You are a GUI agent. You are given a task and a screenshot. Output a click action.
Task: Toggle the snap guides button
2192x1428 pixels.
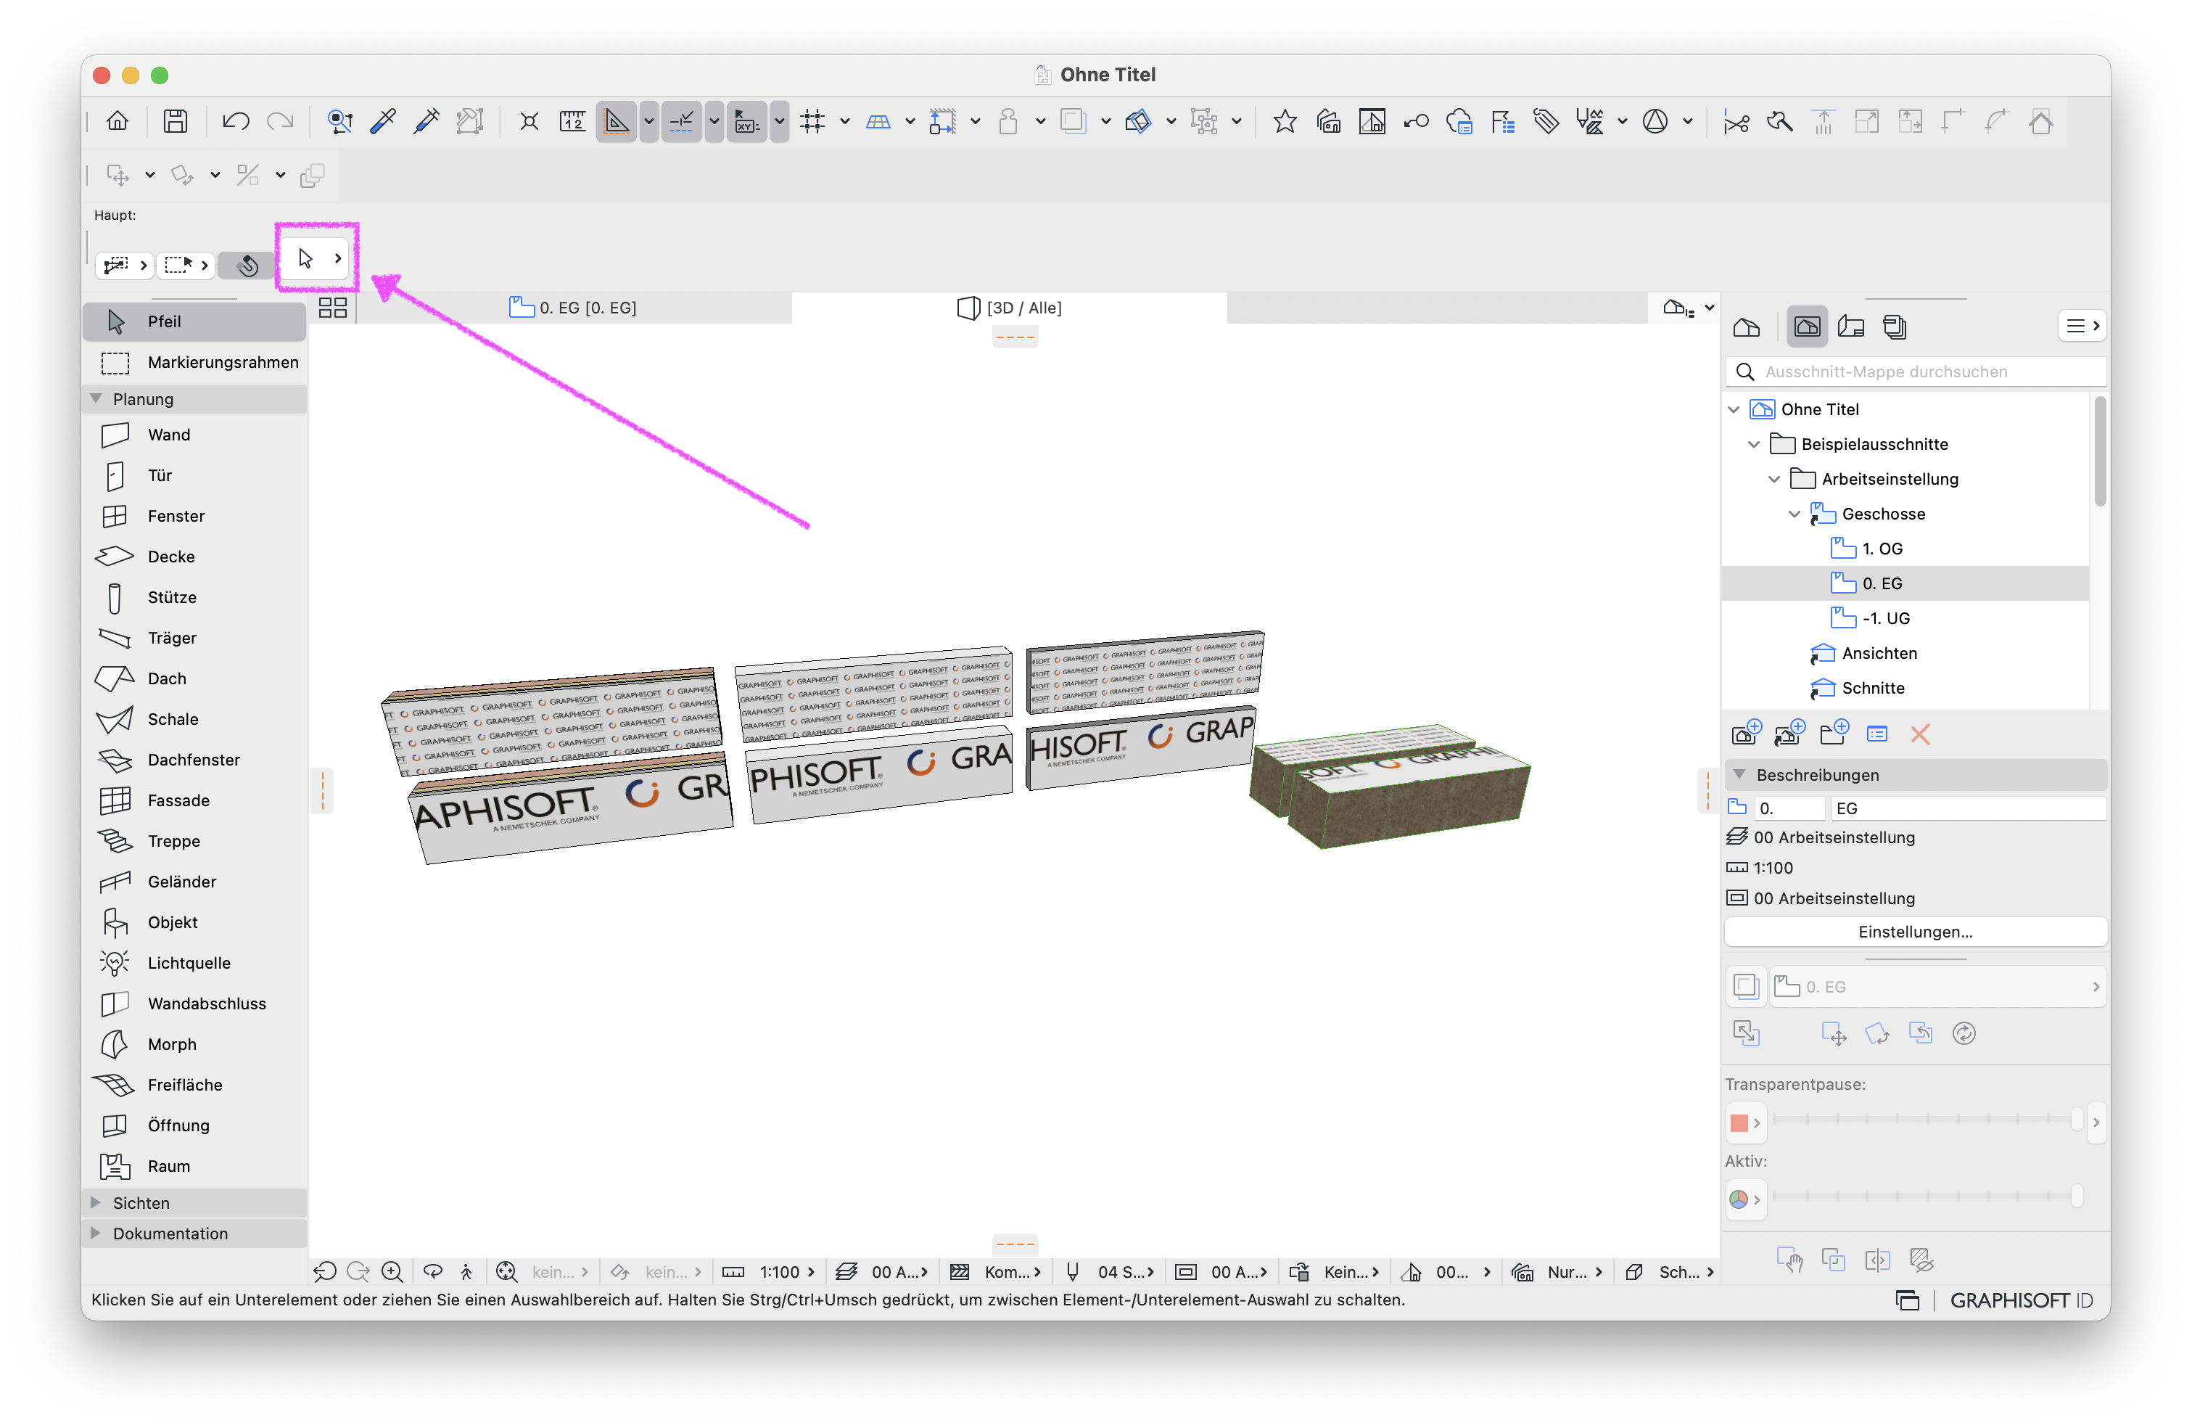(682, 120)
